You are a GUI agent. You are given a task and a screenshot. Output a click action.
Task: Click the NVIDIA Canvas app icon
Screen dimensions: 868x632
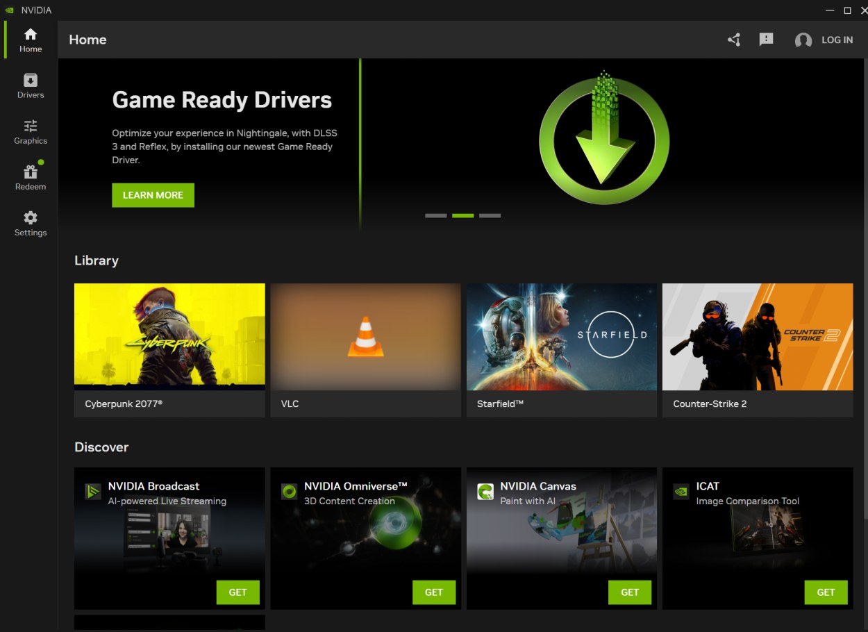coord(484,491)
